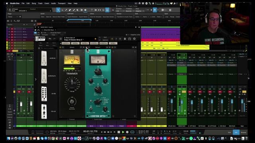The height and width of the screenshot is (143, 255).
Task: Click Export Stems macro button
Action: pyautogui.click(x=83, y=17)
